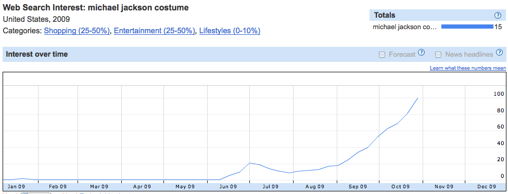Open the Totals help question mark icon
Viewport: 508px width, 194px height.
(x=498, y=15)
